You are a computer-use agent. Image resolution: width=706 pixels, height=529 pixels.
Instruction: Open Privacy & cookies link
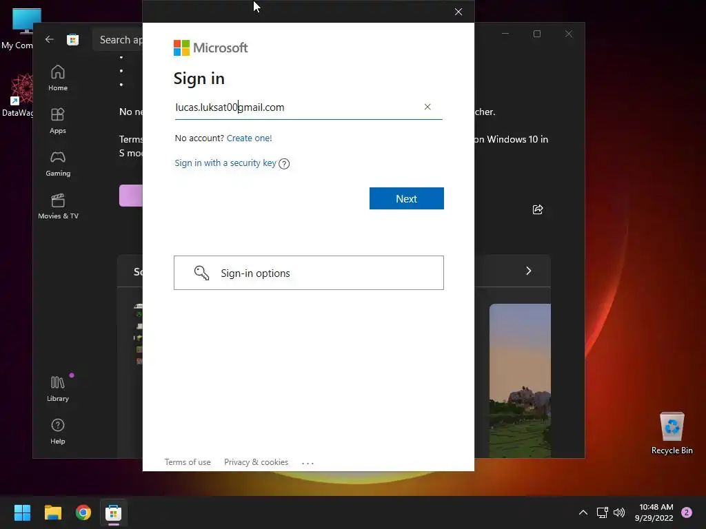point(256,462)
